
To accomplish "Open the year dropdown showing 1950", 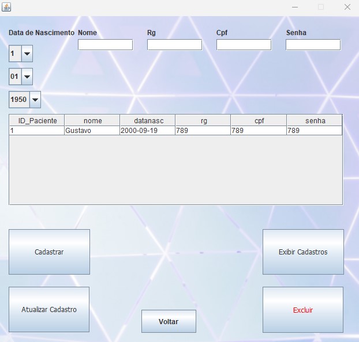I will coord(25,100).
